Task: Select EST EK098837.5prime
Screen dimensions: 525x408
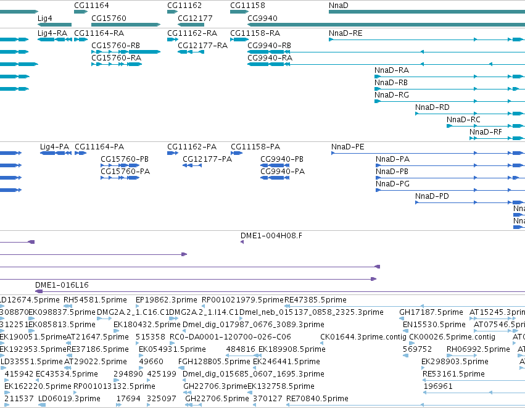Action: (x=62, y=312)
